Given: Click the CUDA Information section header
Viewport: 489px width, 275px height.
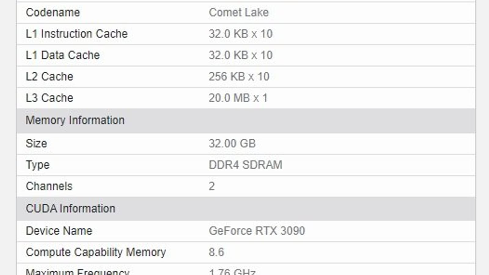Looking at the screenshot, I should pos(70,209).
